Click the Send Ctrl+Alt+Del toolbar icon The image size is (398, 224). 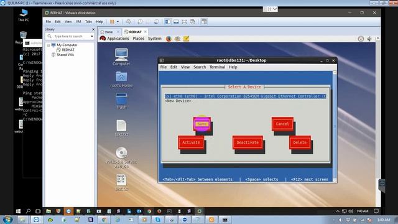(x=128, y=22)
